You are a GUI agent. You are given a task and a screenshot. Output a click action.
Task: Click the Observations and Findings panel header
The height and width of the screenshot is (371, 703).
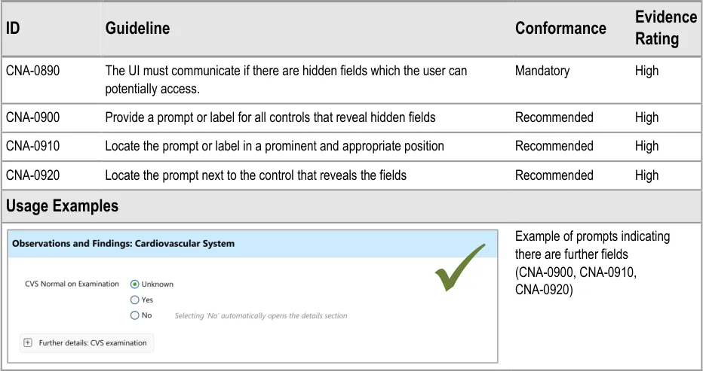coord(124,244)
